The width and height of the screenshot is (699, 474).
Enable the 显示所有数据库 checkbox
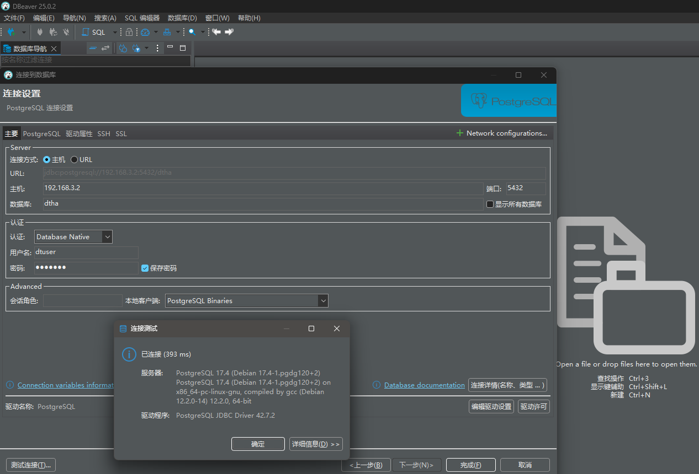pos(490,204)
